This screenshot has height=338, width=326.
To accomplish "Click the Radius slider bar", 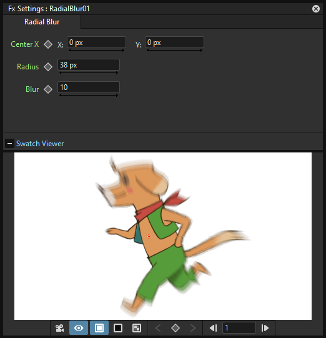I will coord(89,72).
